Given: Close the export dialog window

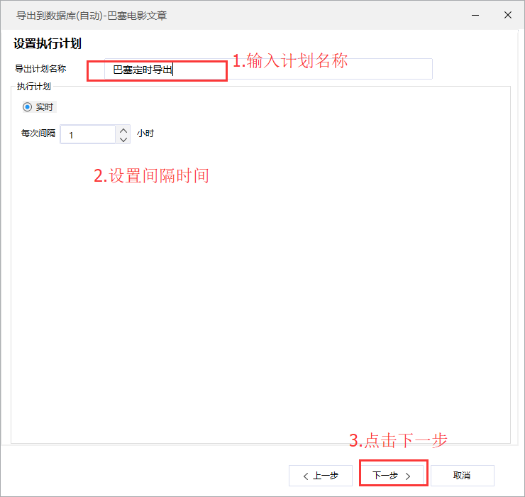Looking at the screenshot, I should [507, 15].
